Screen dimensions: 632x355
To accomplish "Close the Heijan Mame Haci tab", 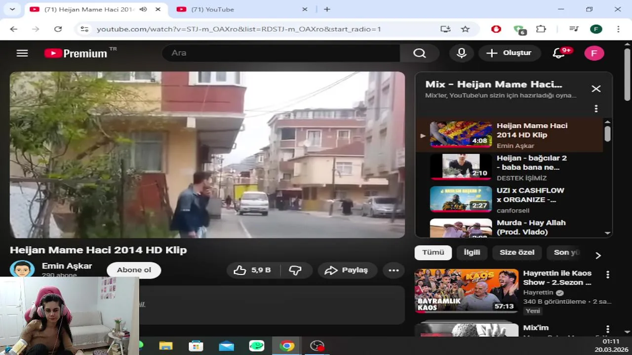I will click(x=158, y=9).
